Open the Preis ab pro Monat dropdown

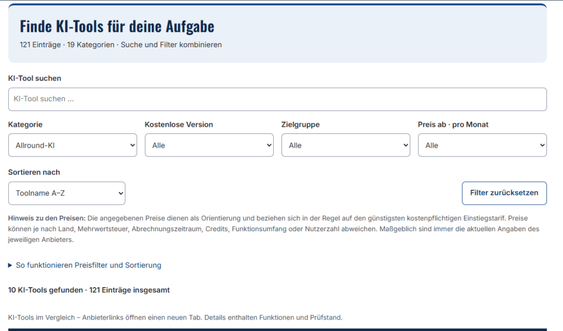coord(482,145)
